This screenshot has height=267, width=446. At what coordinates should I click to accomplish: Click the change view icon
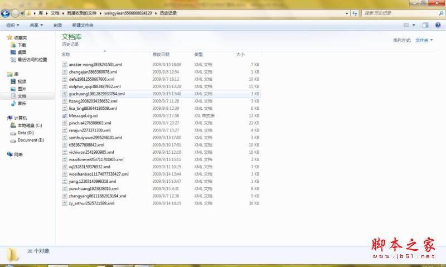(406, 25)
